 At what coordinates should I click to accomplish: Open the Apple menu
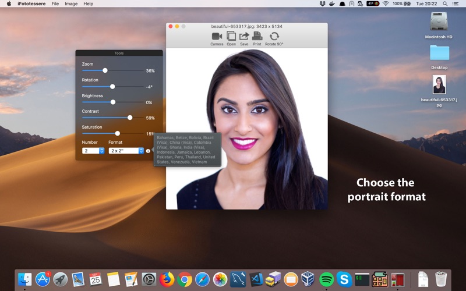pos(9,3)
